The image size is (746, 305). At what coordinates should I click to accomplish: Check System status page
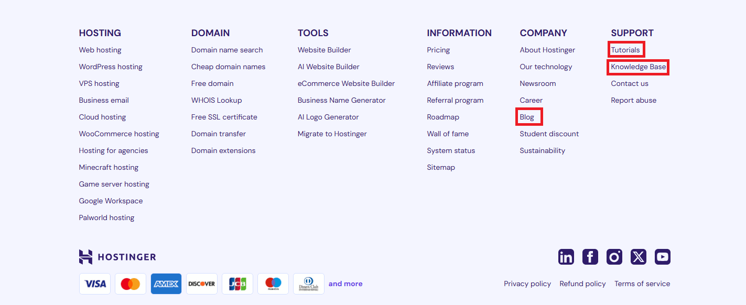[x=451, y=150]
